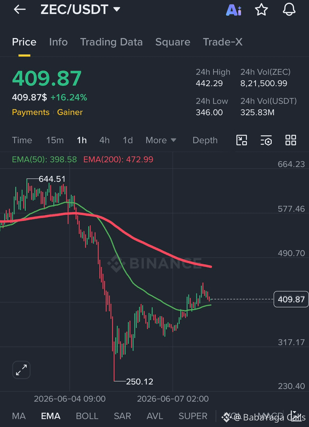The height and width of the screenshot is (427, 309).
Task: Click the 24h High value 442.29
Action: pyautogui.click(x=209, y=83)
